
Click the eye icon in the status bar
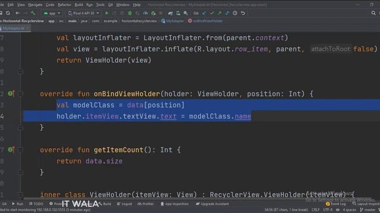tap(338, 210)
